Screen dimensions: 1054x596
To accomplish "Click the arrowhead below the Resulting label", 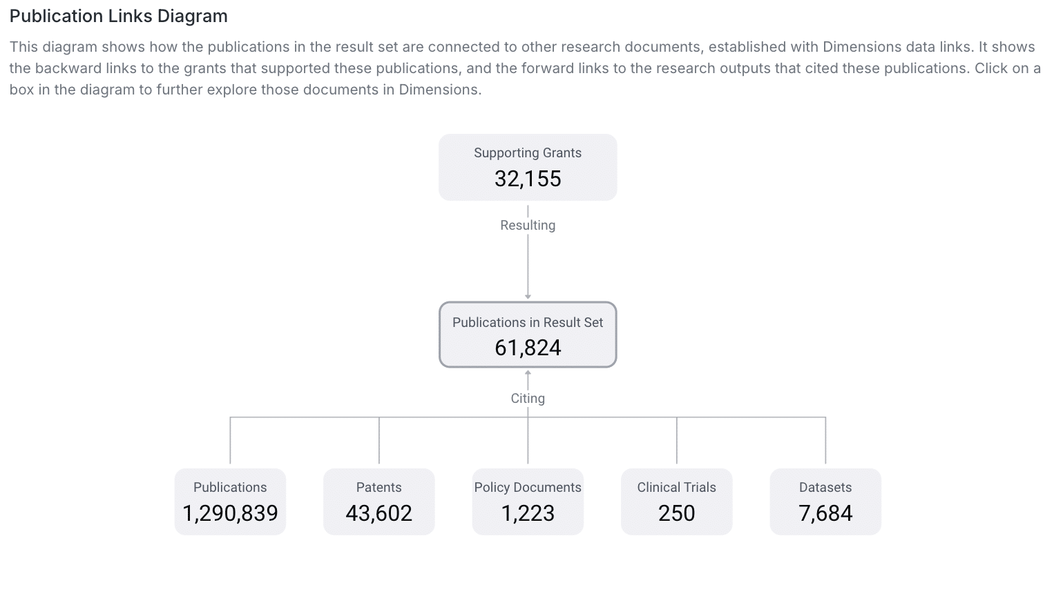I will (528, 296).
